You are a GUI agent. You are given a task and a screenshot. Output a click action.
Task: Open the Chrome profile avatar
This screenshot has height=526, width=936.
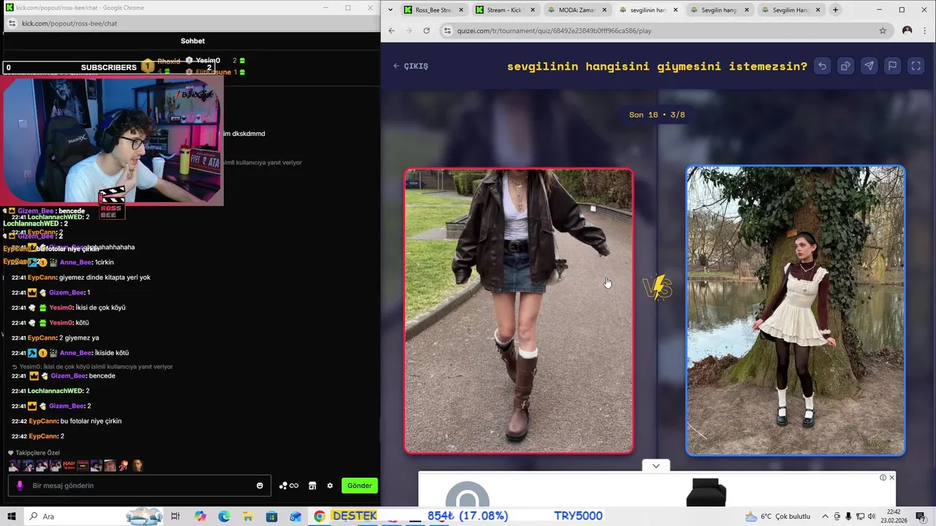coord(907,31)
